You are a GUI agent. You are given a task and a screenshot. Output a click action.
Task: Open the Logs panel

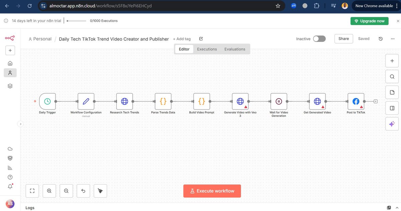click(x=30, y=208)
